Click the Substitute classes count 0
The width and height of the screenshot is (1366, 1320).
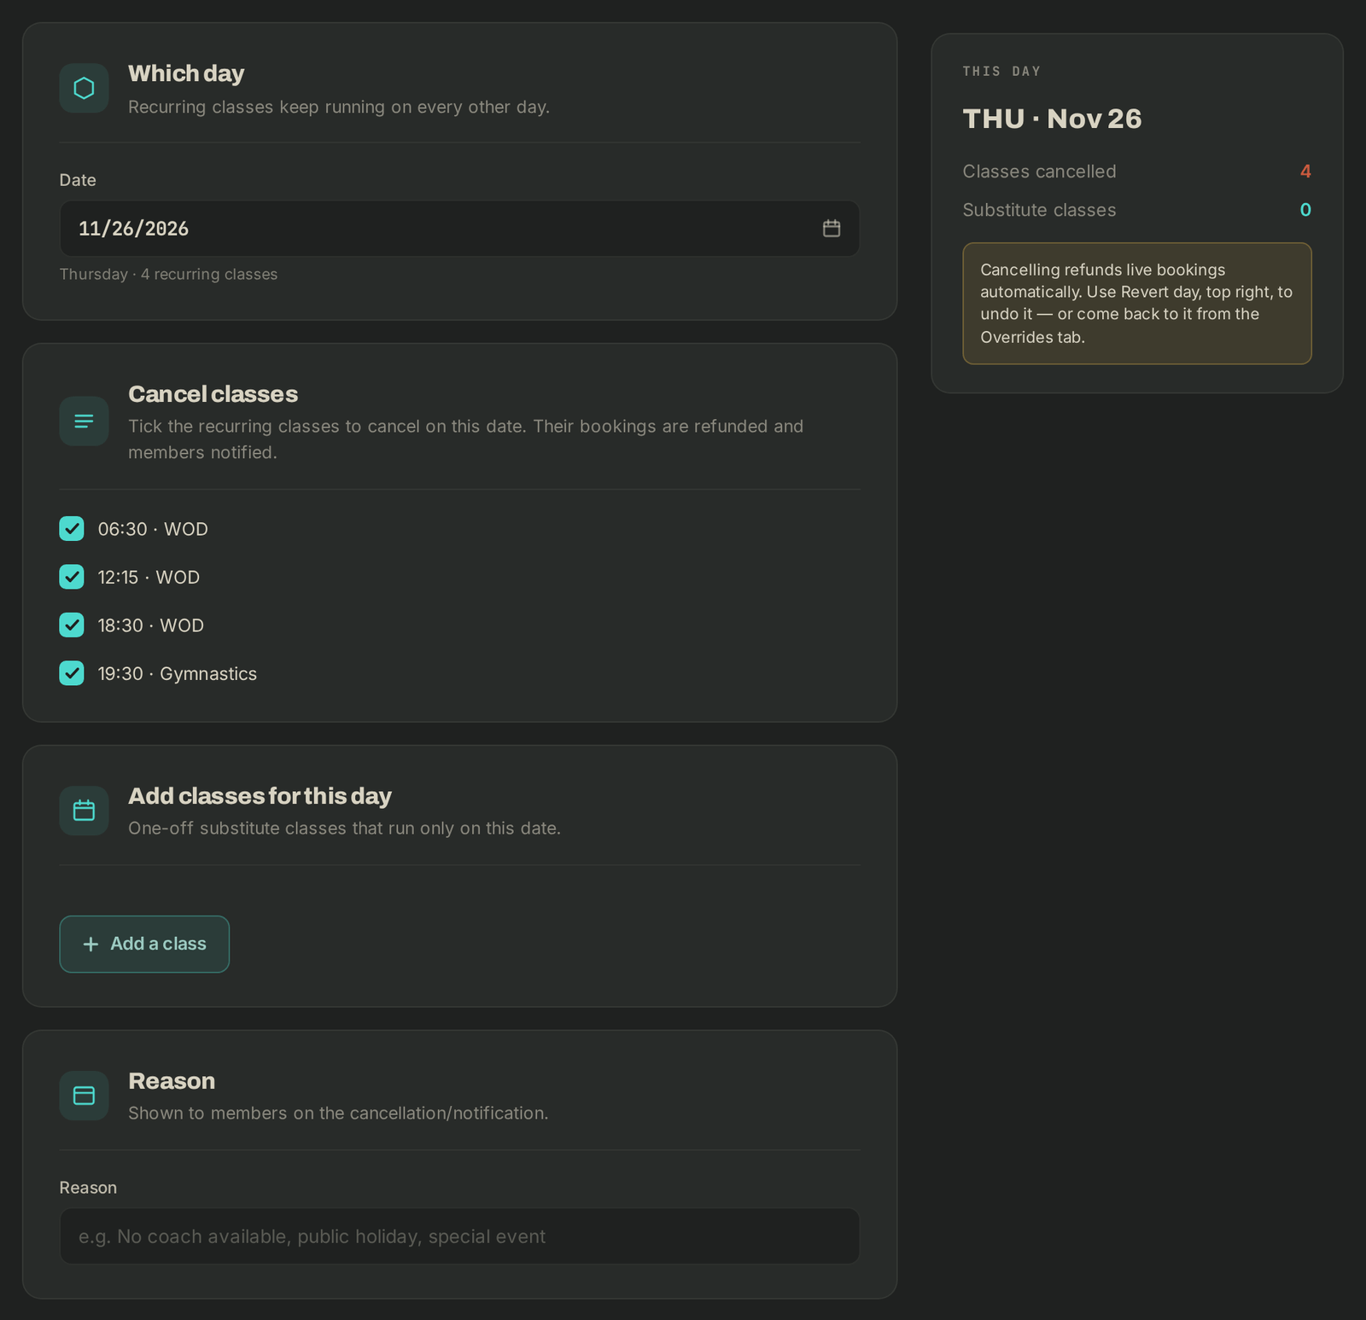pyautogui.click(x=1305, y=210)
